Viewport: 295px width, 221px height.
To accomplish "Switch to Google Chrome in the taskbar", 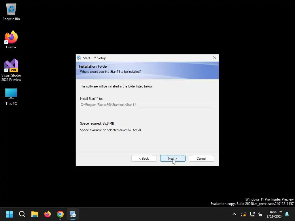I will [60, 214].
